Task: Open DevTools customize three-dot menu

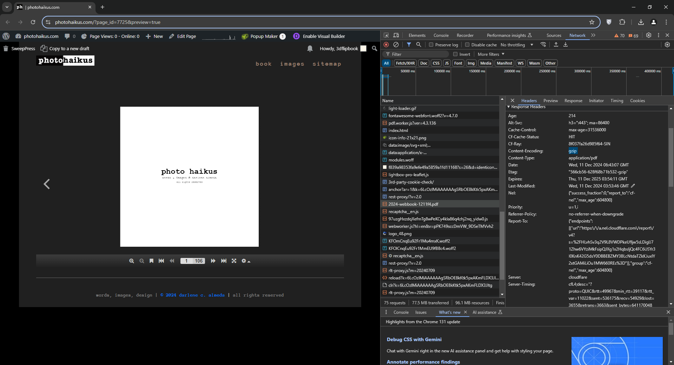Action: pos(659,35)
